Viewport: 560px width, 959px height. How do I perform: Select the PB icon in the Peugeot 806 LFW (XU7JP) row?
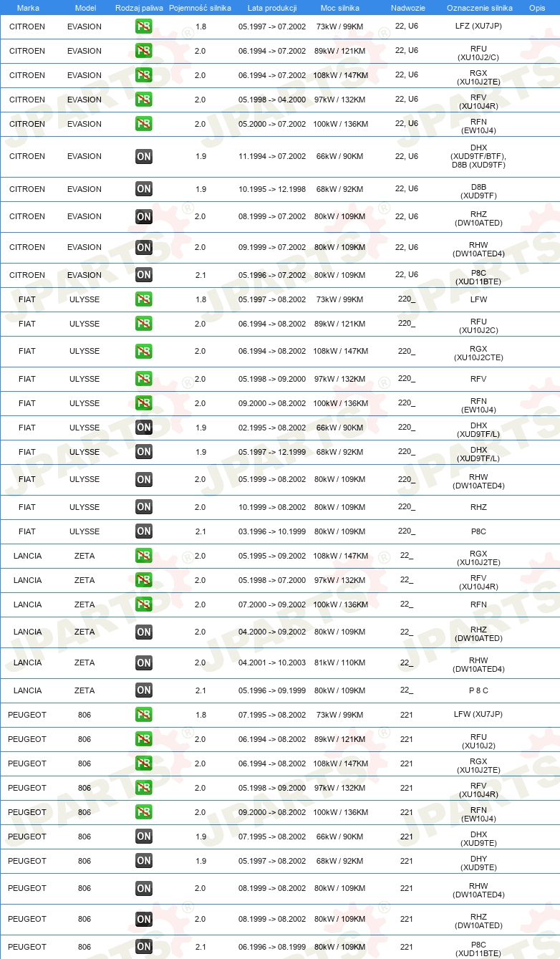(144, 715)
